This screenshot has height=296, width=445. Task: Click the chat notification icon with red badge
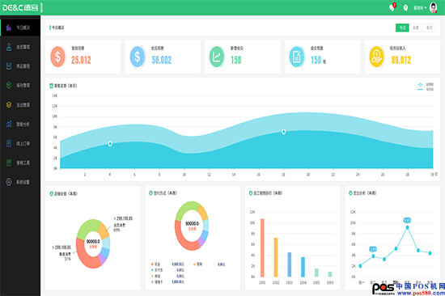(x=392, y=7)
